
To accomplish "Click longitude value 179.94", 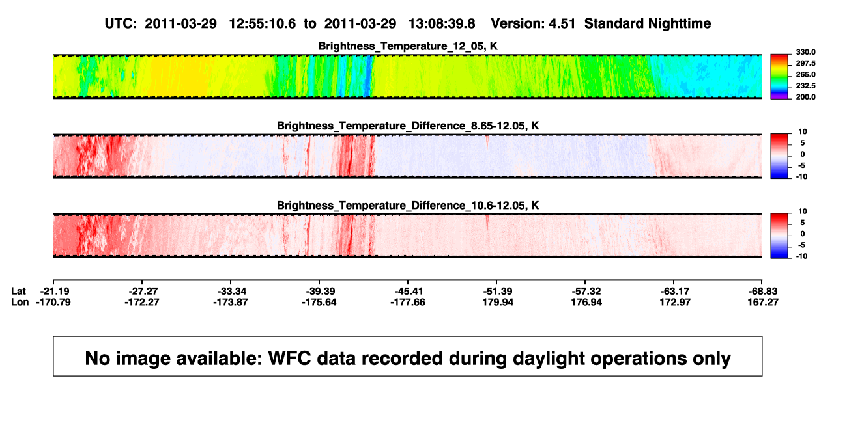I will pyautogui.click(x=498, y=302).
